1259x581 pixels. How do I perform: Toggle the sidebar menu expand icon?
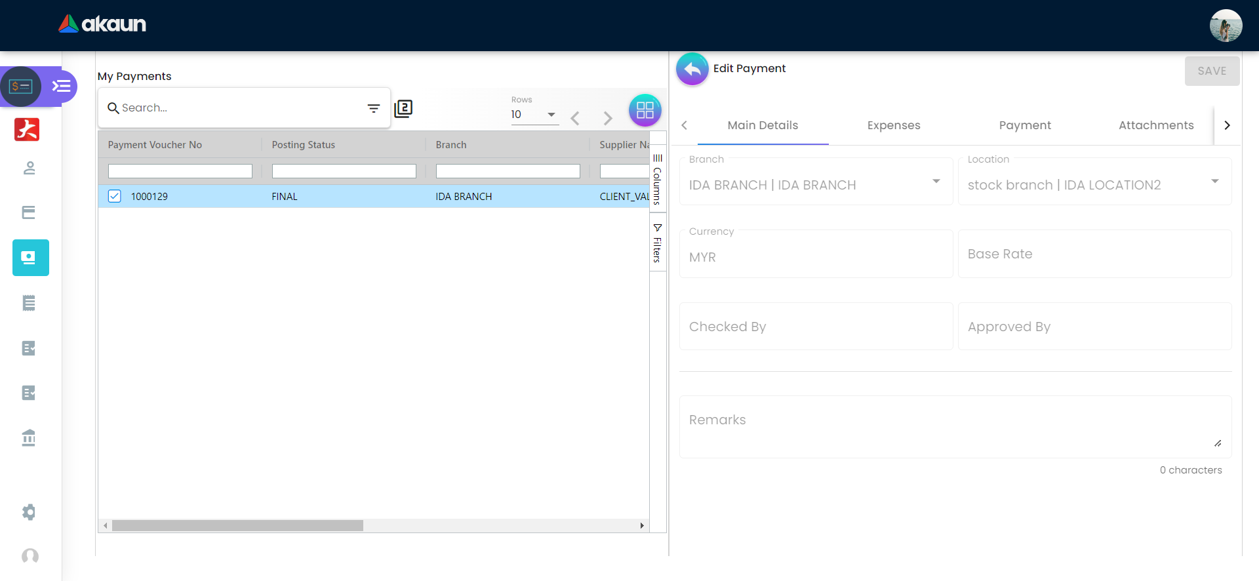tap(62, 87)
